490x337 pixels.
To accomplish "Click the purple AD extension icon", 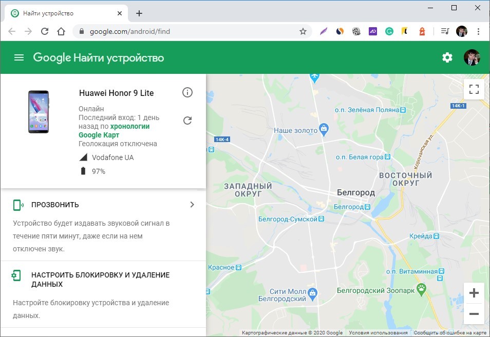I will pos(373,31).
